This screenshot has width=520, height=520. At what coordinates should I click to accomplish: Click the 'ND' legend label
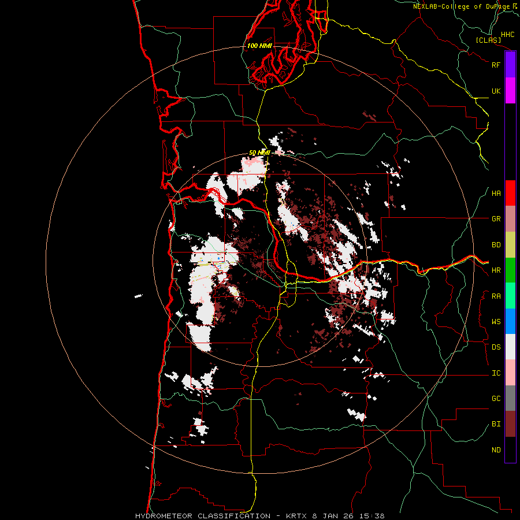496,450
